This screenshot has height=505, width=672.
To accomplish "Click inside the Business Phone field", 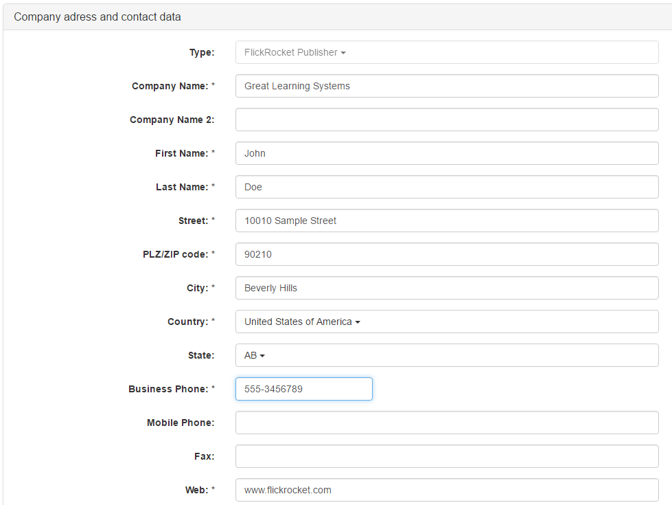I will tap(303, 389).
